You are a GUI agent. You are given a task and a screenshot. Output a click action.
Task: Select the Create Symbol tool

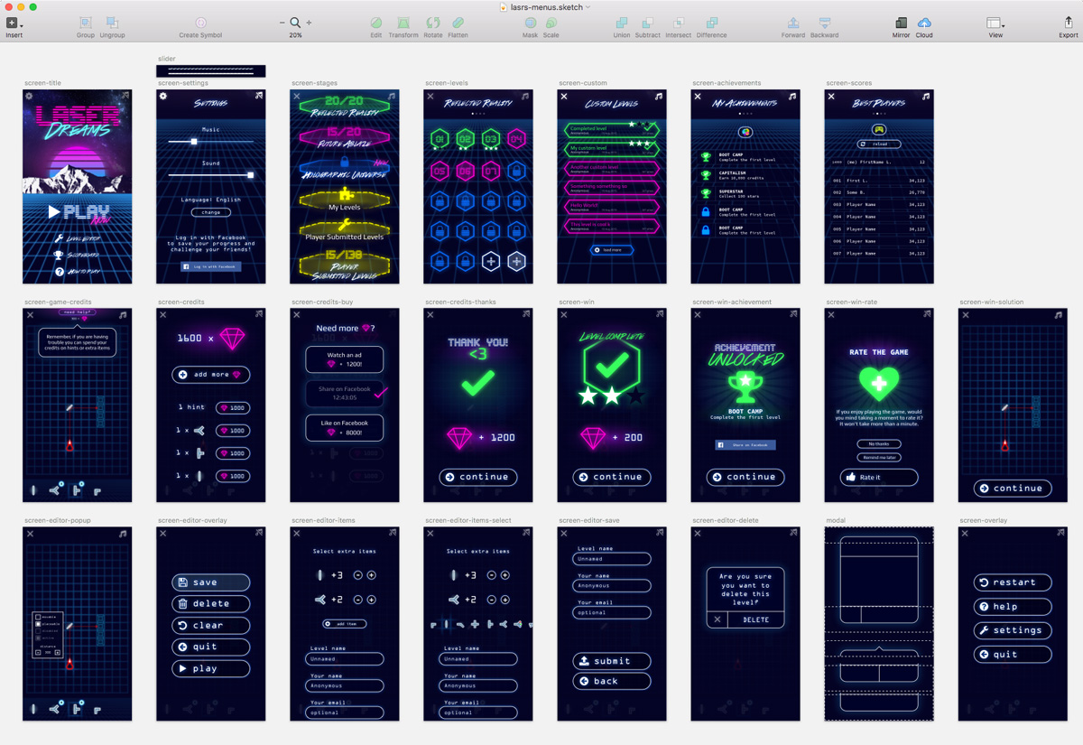[x=200, y=23]
